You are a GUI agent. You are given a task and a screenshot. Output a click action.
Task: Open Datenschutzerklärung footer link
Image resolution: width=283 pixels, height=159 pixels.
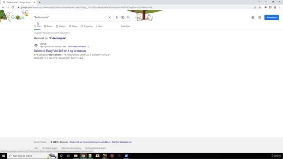(x=71, y=148)
